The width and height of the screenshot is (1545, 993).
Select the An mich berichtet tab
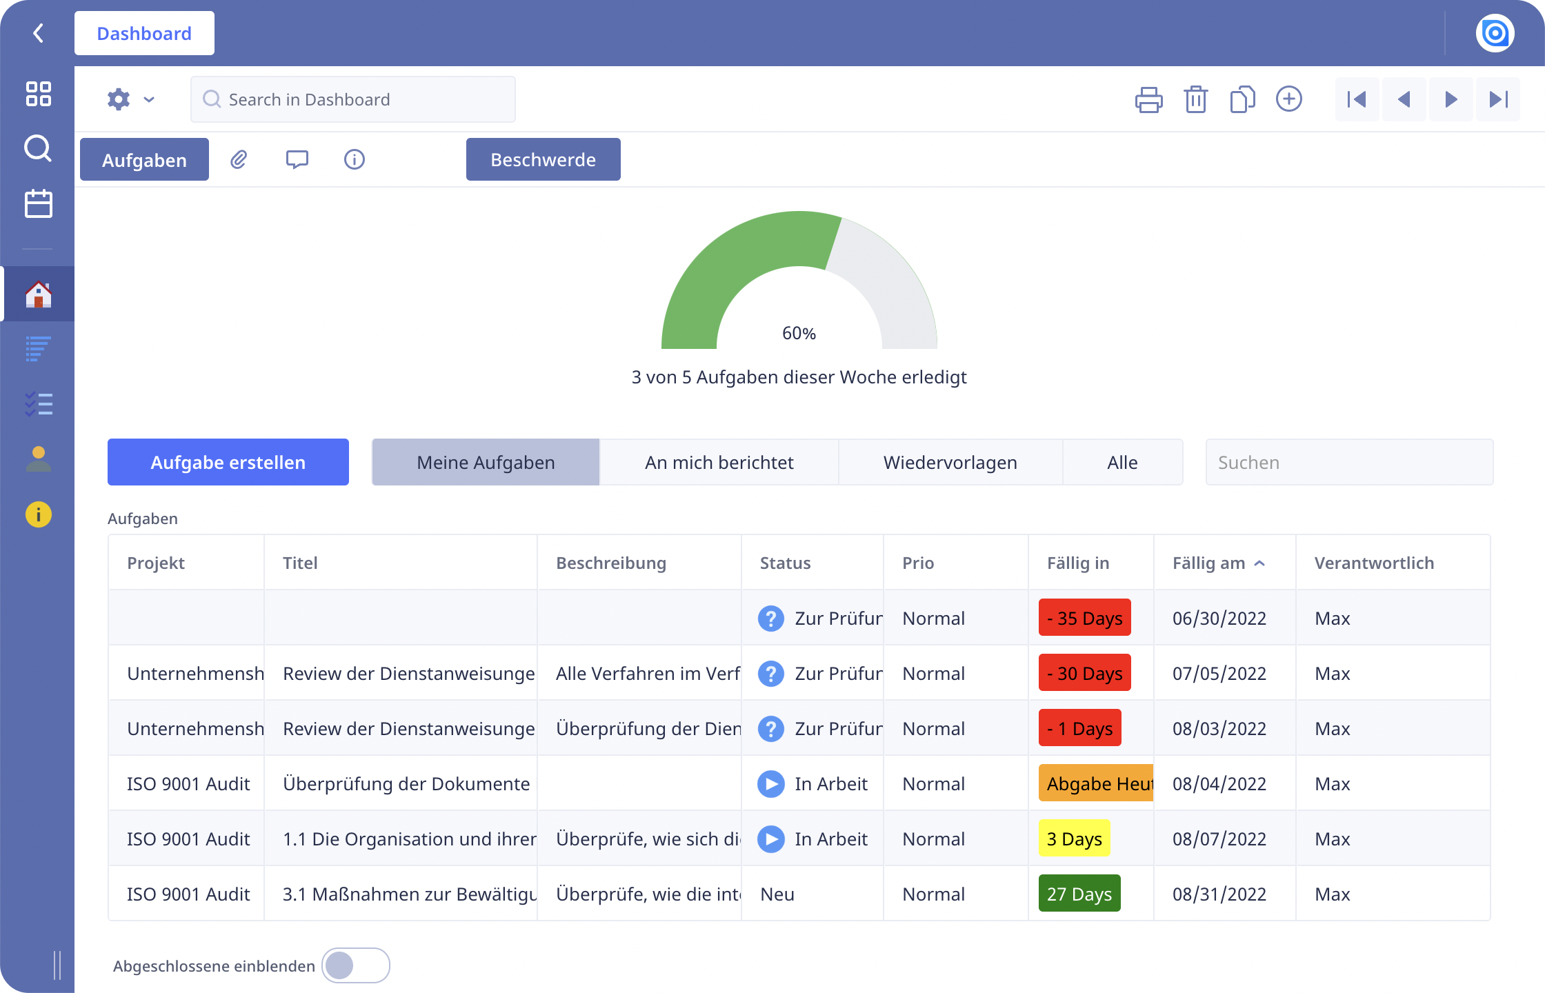[x=719, y=462]
